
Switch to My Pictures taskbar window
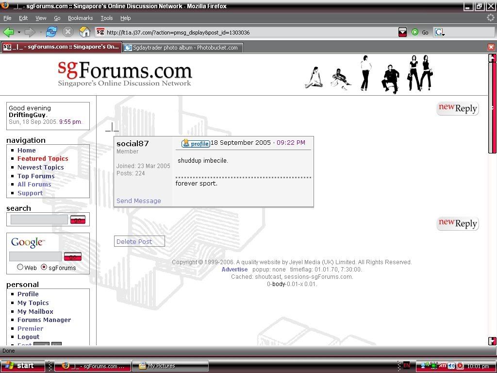170,366
